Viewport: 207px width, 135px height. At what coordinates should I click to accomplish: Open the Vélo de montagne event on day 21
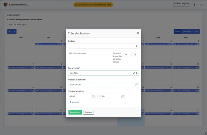pos(21,114)
